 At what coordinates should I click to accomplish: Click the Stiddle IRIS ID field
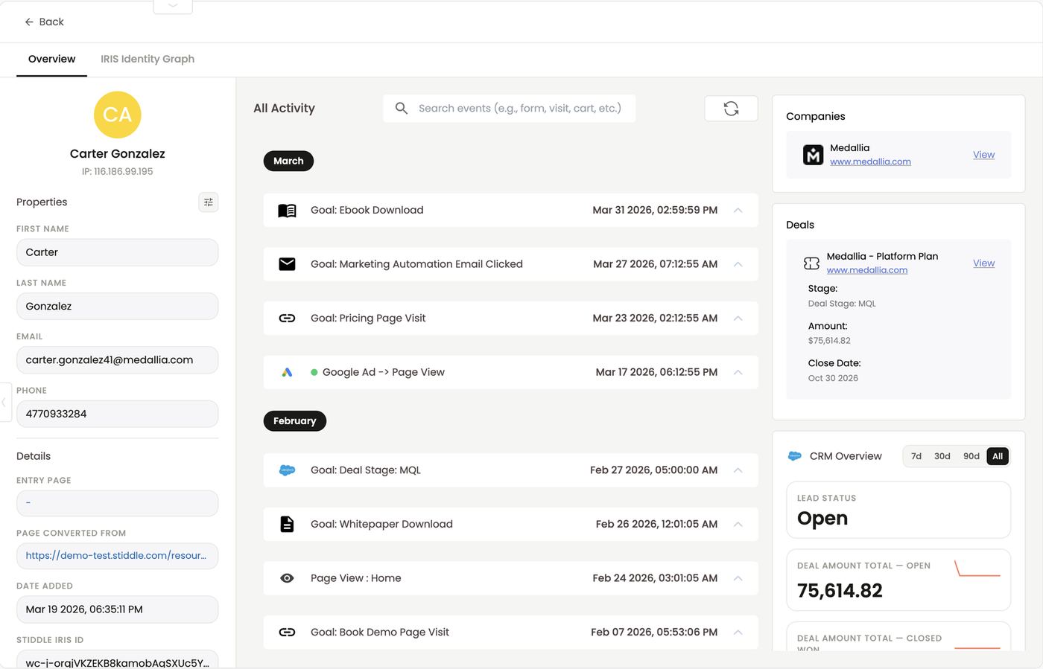click(117, 659)
